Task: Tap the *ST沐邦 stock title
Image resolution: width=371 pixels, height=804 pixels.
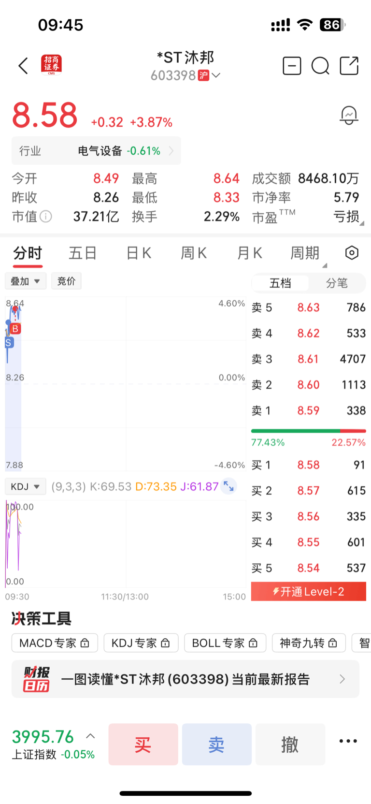Action: pyautogui.click(x=185, y=58)
